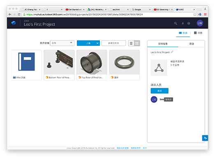This screenshot has height=158, width=215.
Task: Click the Leo member name
Action: [162, 99]
